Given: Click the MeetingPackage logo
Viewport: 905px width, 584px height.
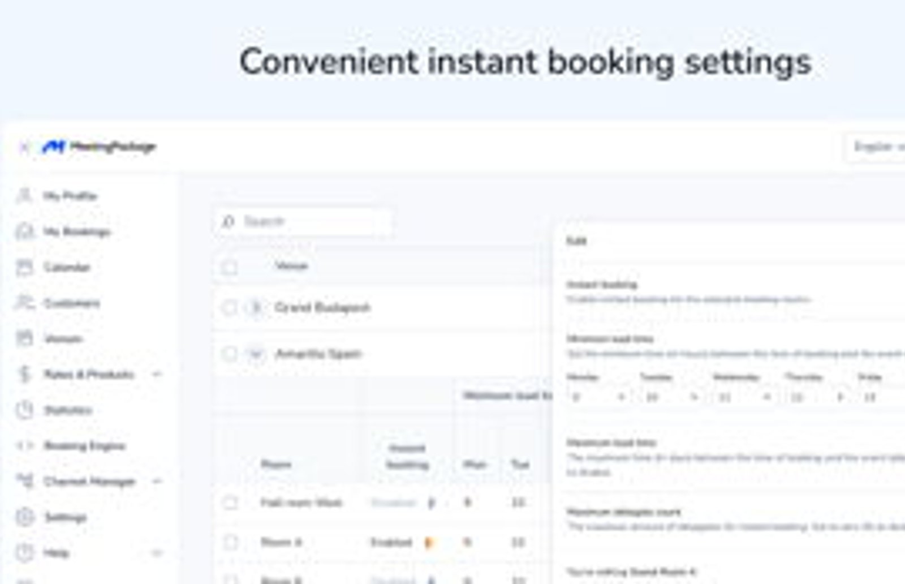Looking at the screenshot, I should (x=99, y=147).
